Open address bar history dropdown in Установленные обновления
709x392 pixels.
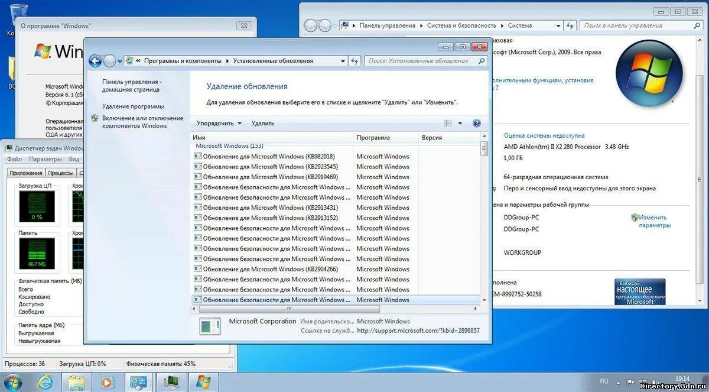[343, 61]
